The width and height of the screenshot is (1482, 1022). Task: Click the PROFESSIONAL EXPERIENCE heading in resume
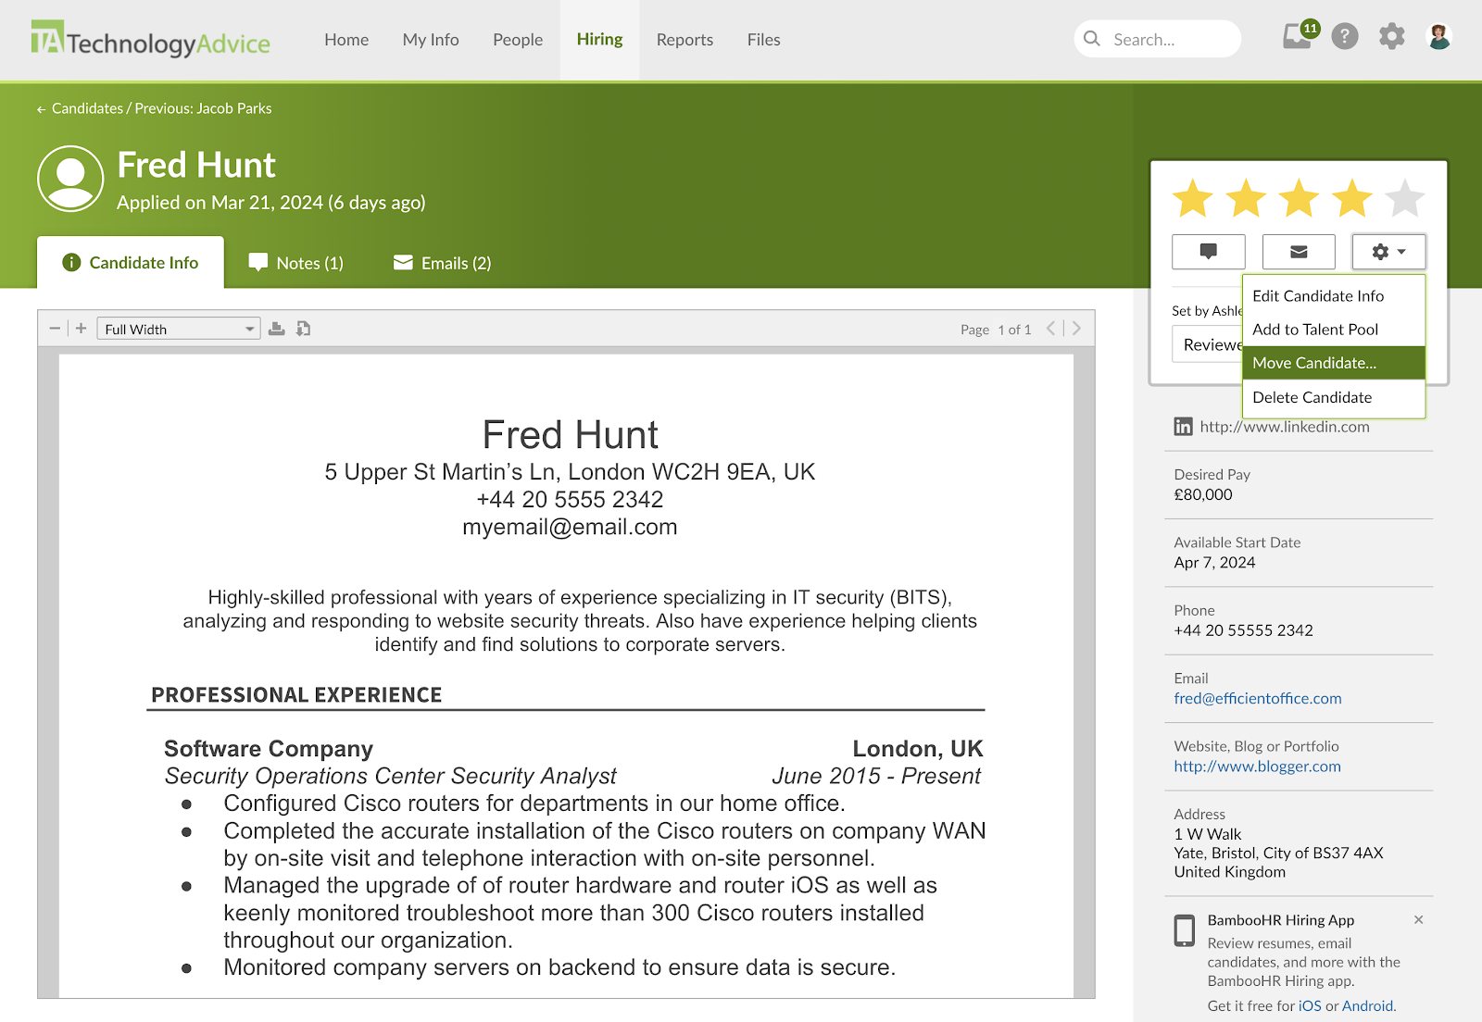tap(296, 695)
